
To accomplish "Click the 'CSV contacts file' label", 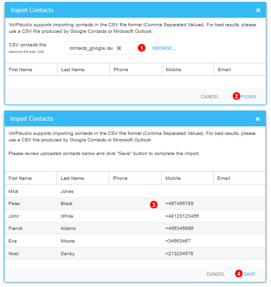I will coord(28,45).
